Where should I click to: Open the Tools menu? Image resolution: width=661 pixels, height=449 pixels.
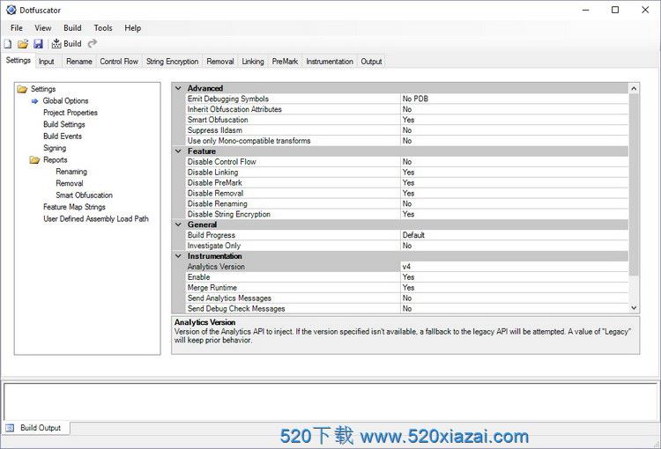(x=103, y=28)
